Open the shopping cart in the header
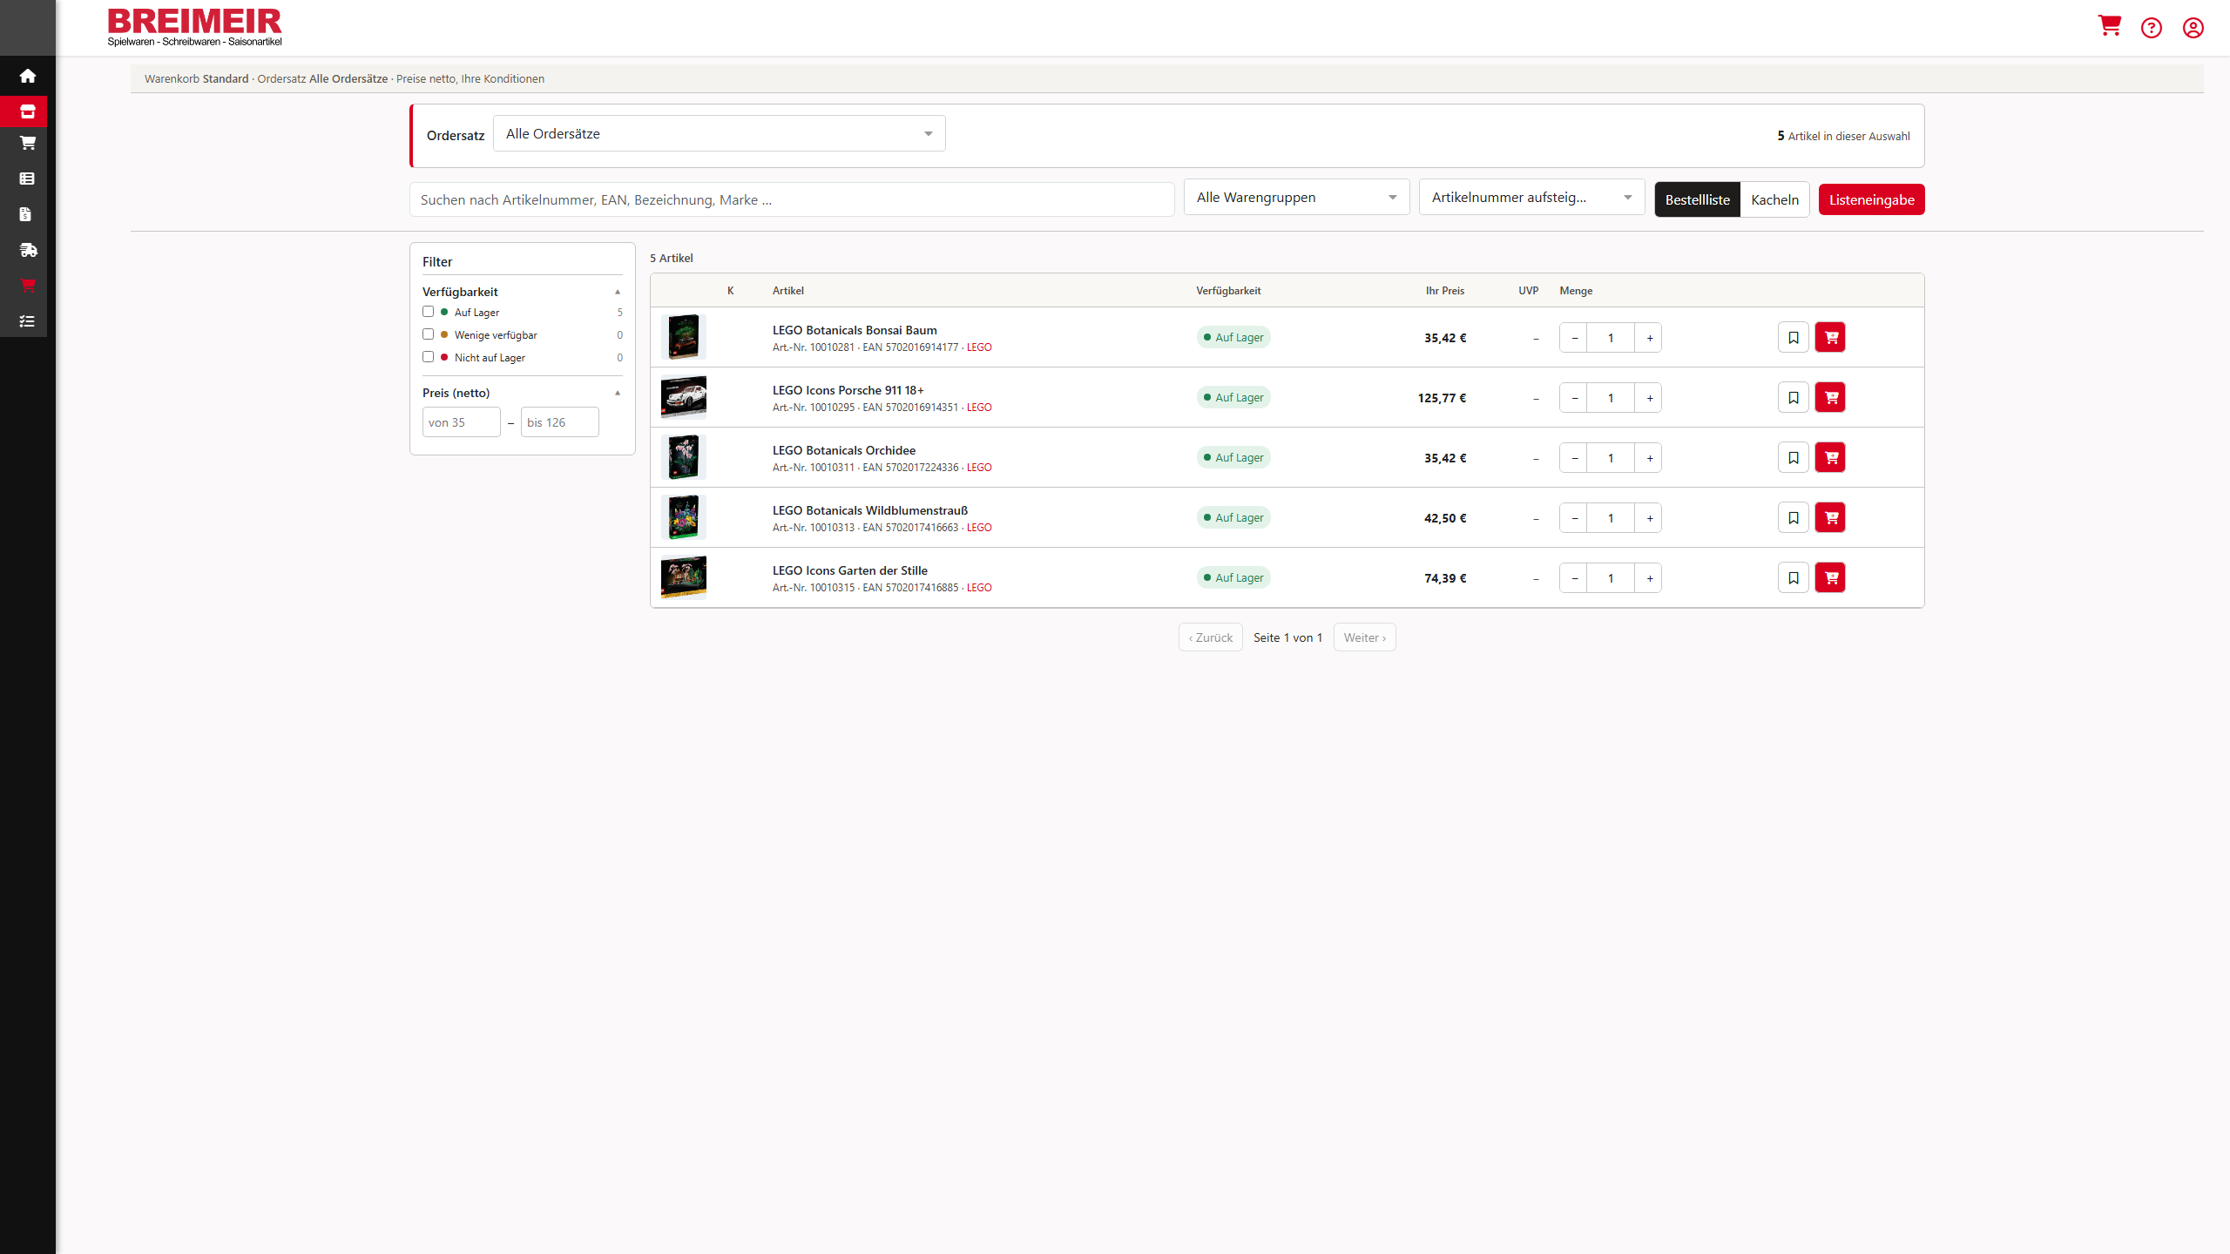Image resolution: width=2230 pixels, height=1254 pixels. (2110, 26)
